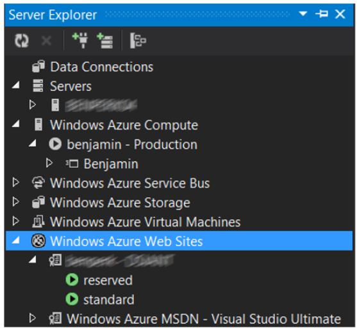Expand the blurred server under Servers
357x328 pixels.
point(33,104)
